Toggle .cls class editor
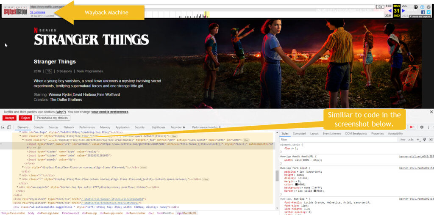Viewport: 434px width, 215px height. pos(410,140)
